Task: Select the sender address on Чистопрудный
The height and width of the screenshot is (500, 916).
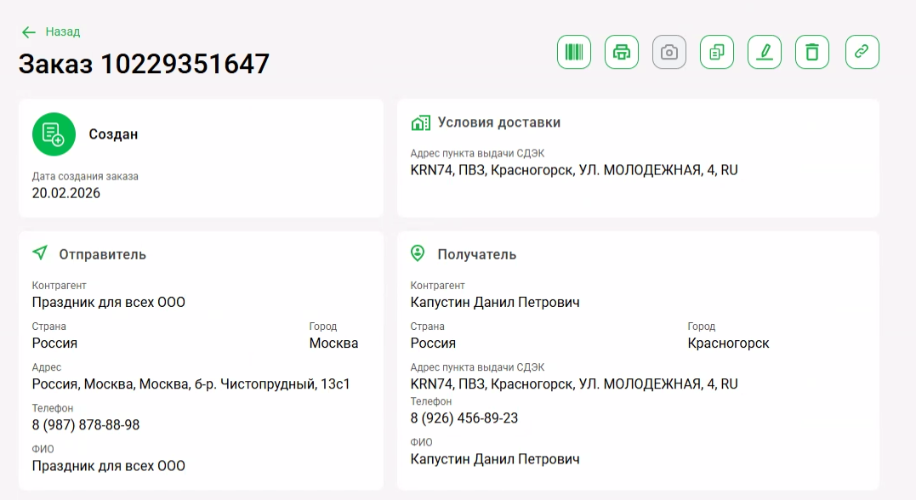Action: point(191,384)
